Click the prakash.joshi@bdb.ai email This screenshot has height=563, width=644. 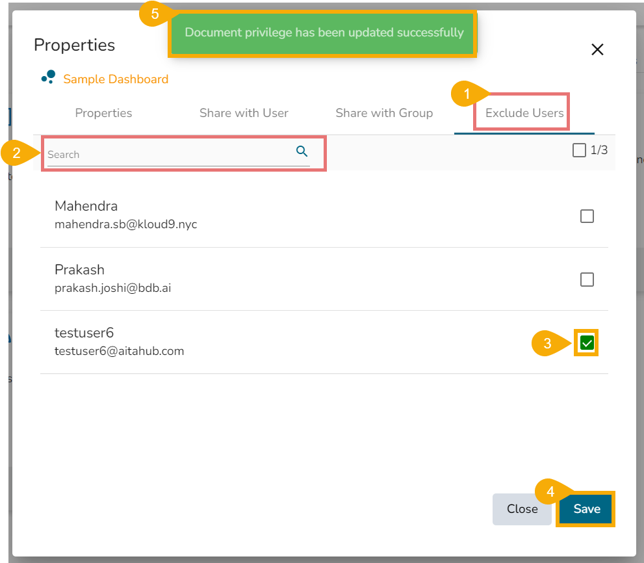112,287
